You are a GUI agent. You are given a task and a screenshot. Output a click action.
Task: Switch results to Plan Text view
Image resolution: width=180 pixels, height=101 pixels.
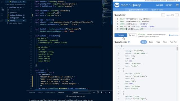(x=173, y=42)
